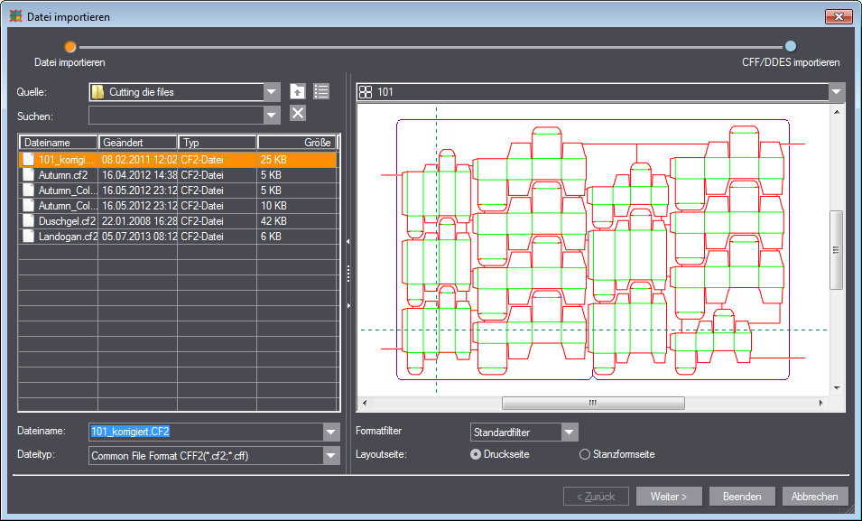Toggle the list view icon
The image size is (862, 521).
point(321,91)
